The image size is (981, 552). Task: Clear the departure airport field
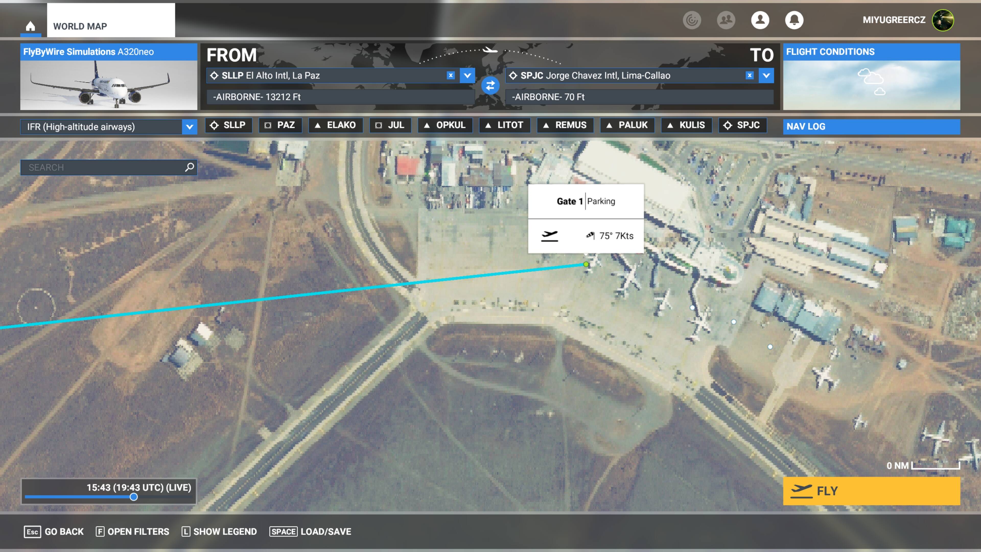coord(451,75)
